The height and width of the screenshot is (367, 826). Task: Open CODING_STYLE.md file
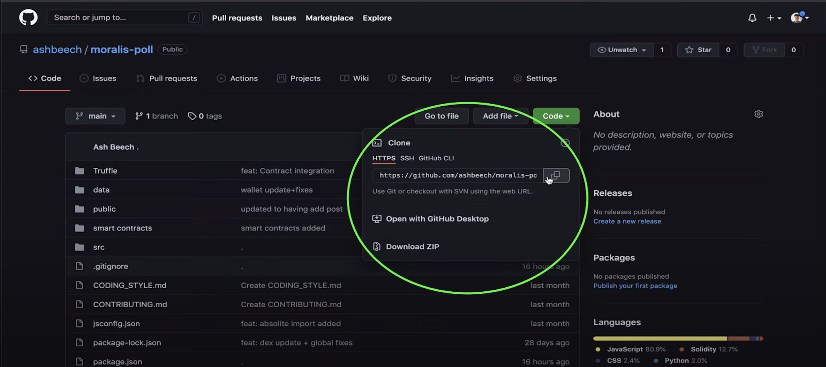tap(130, 285)
